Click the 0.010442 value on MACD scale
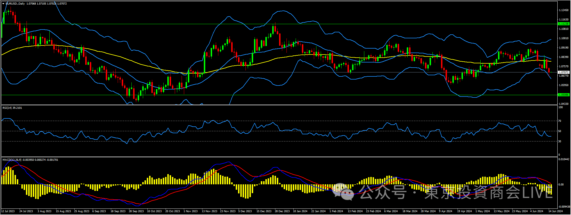Image resolution: width=571 pixels, height=215 pixels. tap(564, 159)
